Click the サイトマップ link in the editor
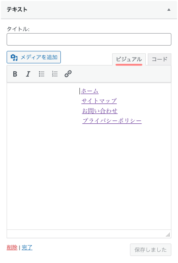The image size is (178, 263). click(x=99, y=101)
